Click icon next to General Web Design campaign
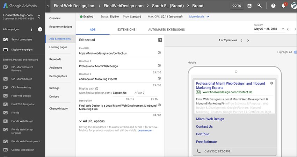This screenshot has width=297, height=157. tap(6, 150)
